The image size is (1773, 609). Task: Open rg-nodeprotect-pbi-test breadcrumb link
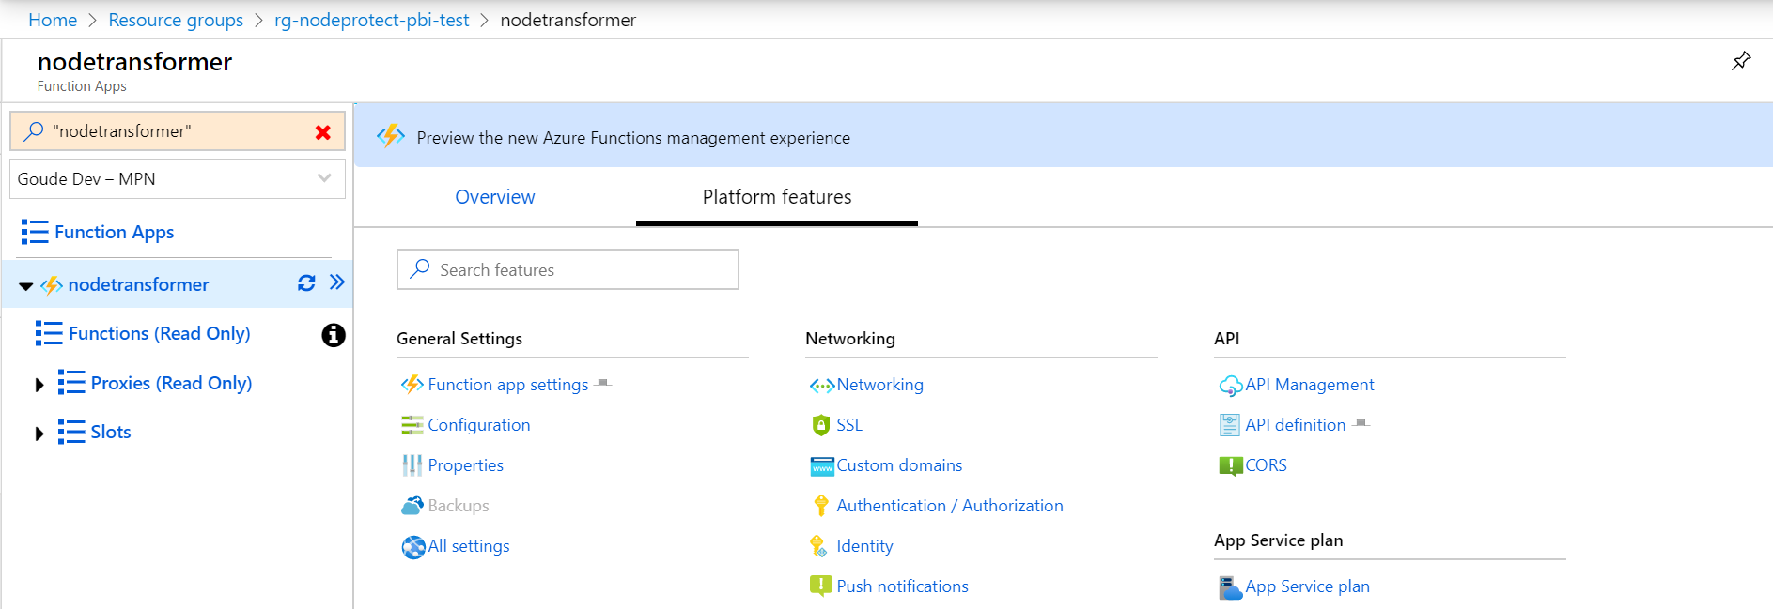pos(372,20)
